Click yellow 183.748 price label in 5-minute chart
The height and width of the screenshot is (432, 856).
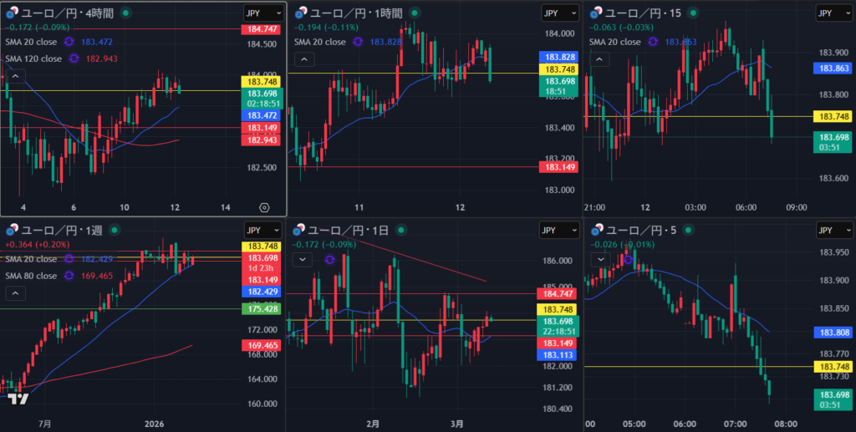pos(833,367)
